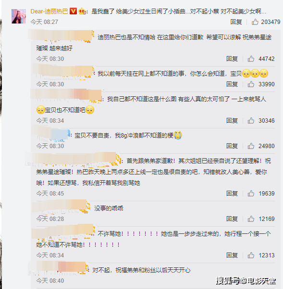Like the comment with 24980 likes
Image resolution: width=283 pixels, height=289 pixels.
pyautogui.click(x=251, y=146)
